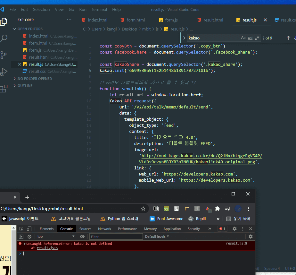Image resolution: width=296 pixels, height=275 pixels.
Task: Open the top JavaScript context dropdown
Action: (x=56, y=236)
